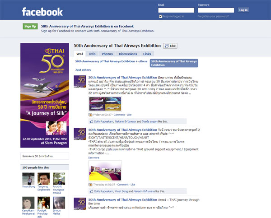Click the page name link on the first post
Screen dimensions: 271x218
point(123,77)
